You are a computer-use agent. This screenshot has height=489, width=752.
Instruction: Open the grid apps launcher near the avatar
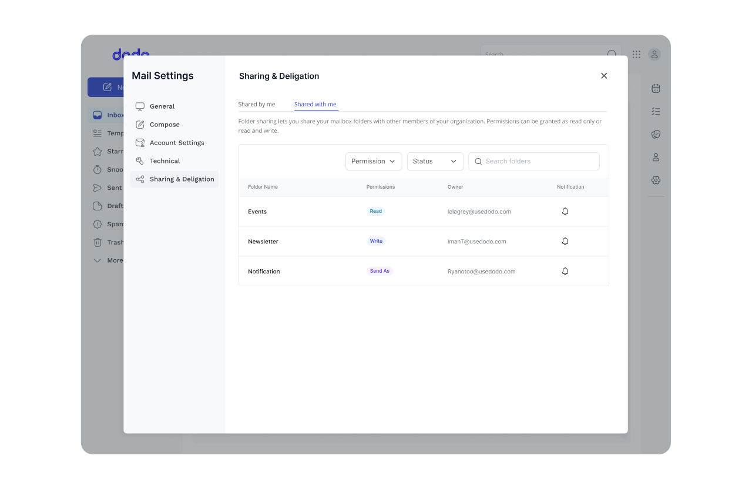coord(636,54)
